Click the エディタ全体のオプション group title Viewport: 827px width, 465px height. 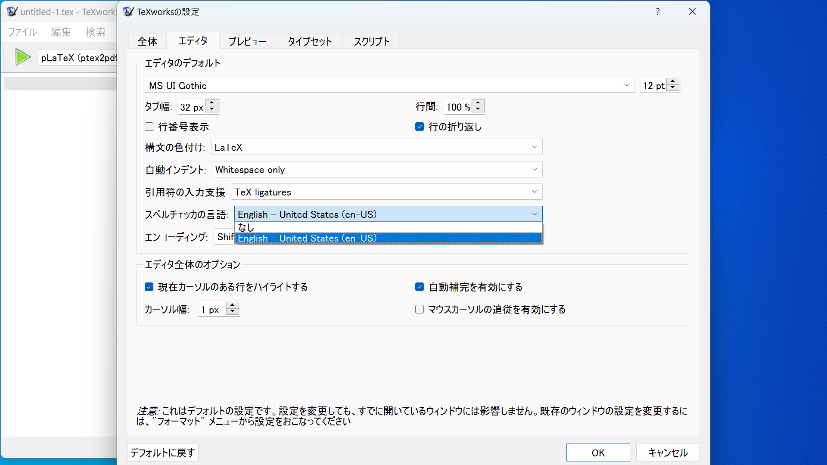(x=193, y=264)
